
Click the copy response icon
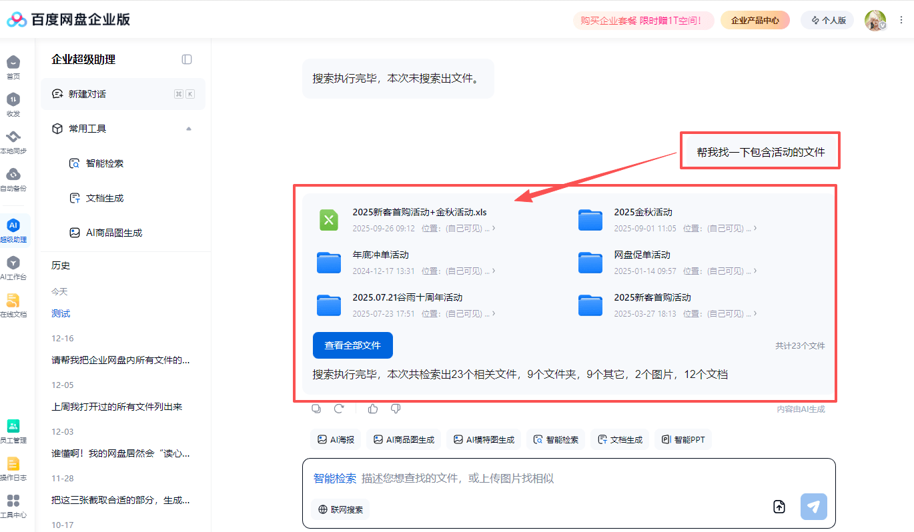pyautogui.click(x=317, y=409)
